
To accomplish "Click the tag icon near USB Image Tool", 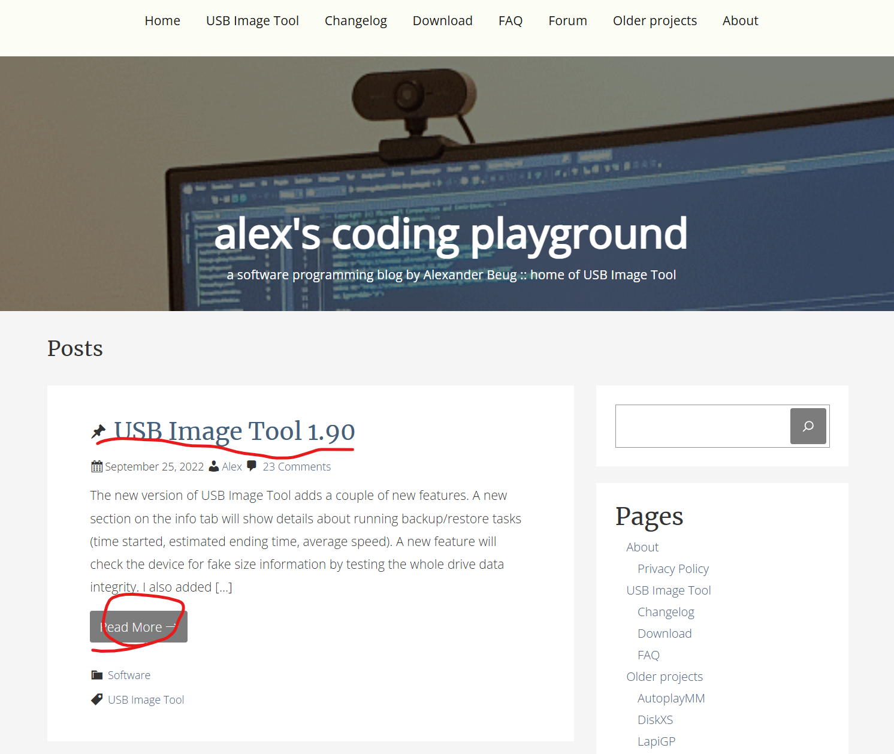I will tap(96, 699).
